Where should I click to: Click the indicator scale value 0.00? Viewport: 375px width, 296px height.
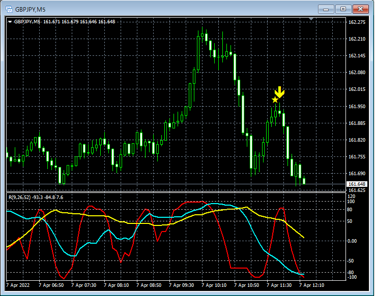click(x=352, y=241)
